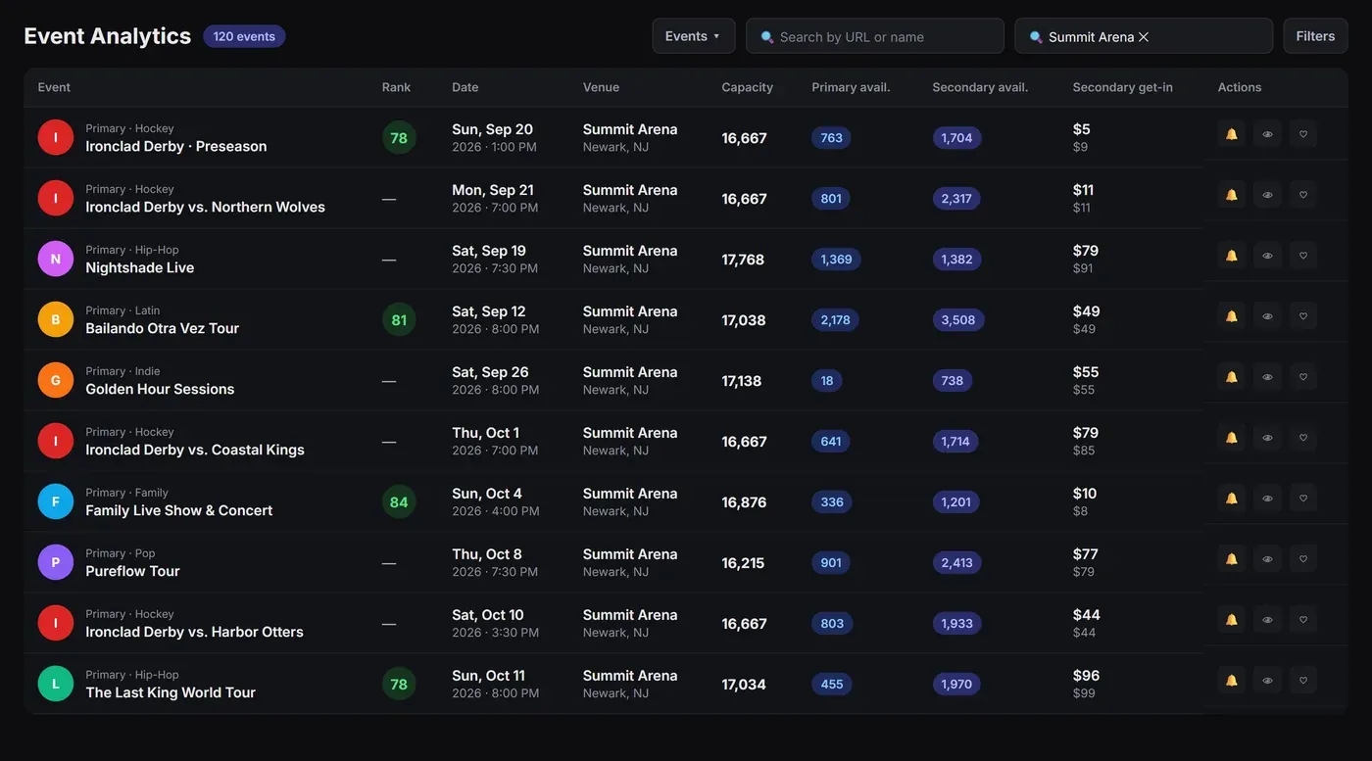Click the heart icon for Nightshade Live
1372x761 pixels.
tap(1303, 256)
